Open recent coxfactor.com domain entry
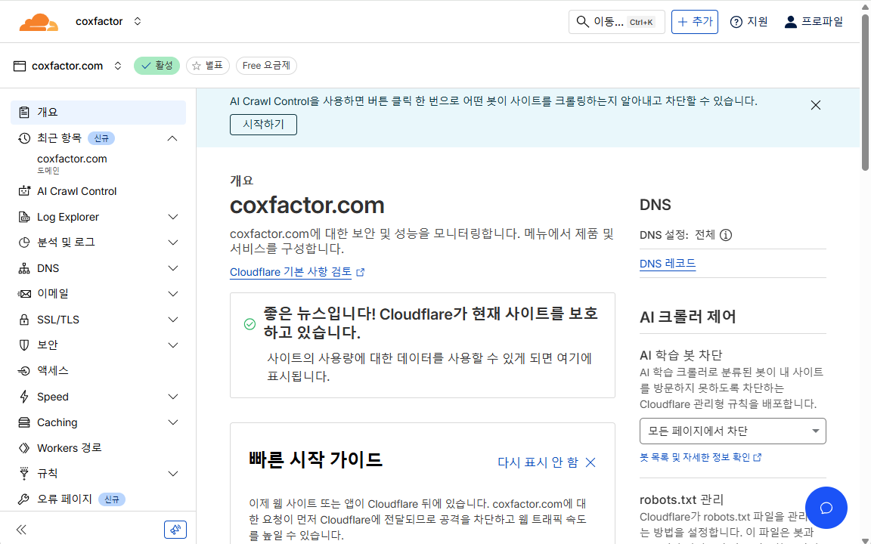 (73, 163)
